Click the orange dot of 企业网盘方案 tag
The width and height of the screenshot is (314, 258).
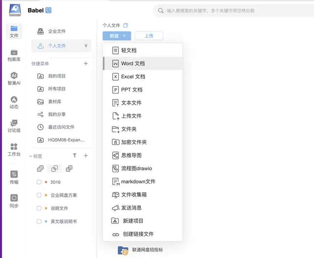(x=46, y=195)
